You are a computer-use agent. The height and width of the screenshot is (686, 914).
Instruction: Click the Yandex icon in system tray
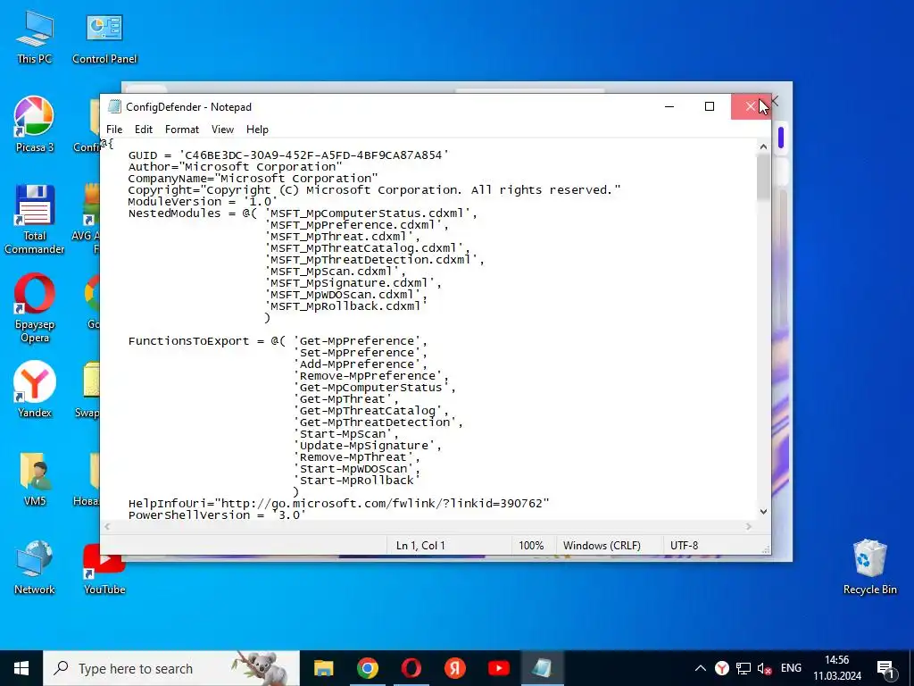(721, 668)
